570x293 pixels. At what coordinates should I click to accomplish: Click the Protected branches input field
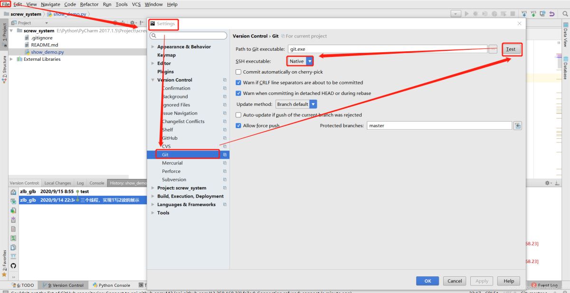pyautogui.click(x=439, y=125)
